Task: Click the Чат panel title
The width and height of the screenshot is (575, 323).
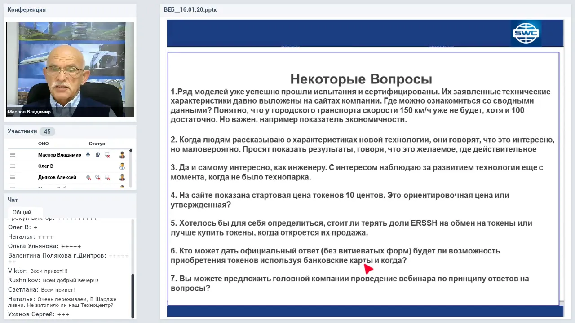Action: pyautogui.click(x=13, y=200)
